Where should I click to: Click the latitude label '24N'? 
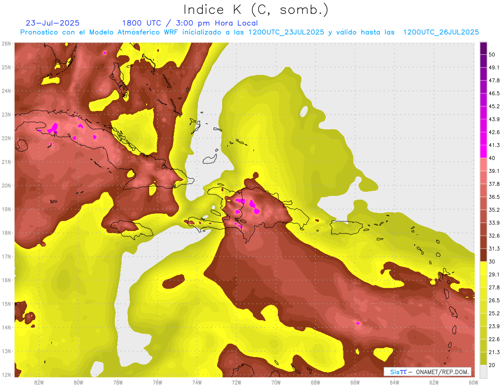click(x=6, y=91)
